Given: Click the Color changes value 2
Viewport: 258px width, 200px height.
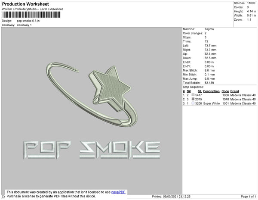Looking at the screenshot, I should [x=206, y=33].
